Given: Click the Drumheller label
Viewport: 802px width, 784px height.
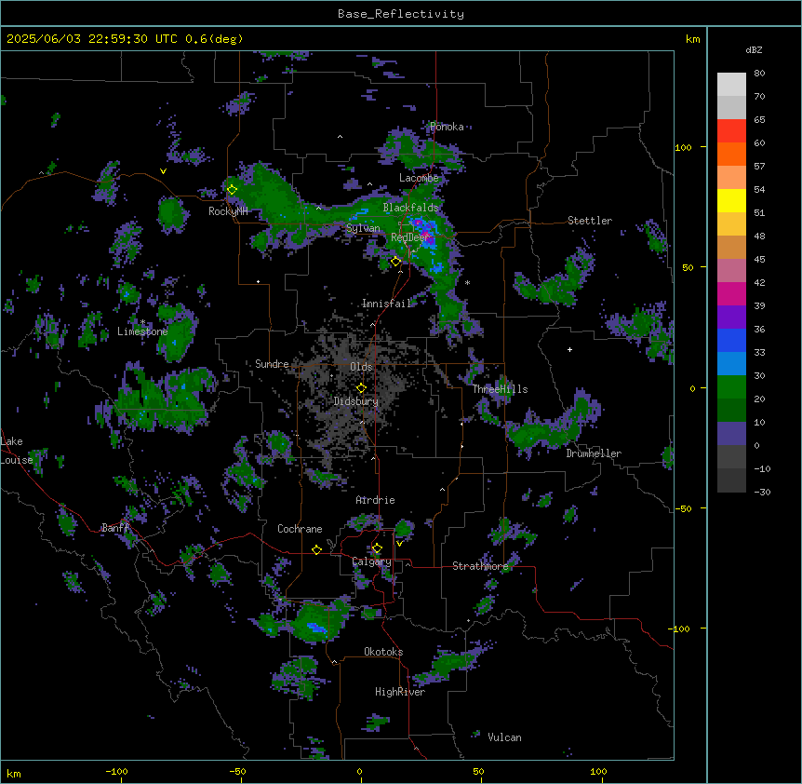Looking at the screenshot, I should [594, 453].
